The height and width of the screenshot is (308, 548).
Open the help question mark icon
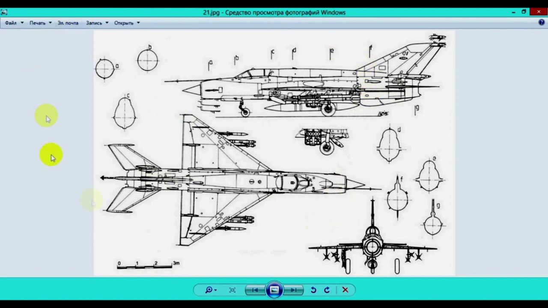(x=542, y=23)
